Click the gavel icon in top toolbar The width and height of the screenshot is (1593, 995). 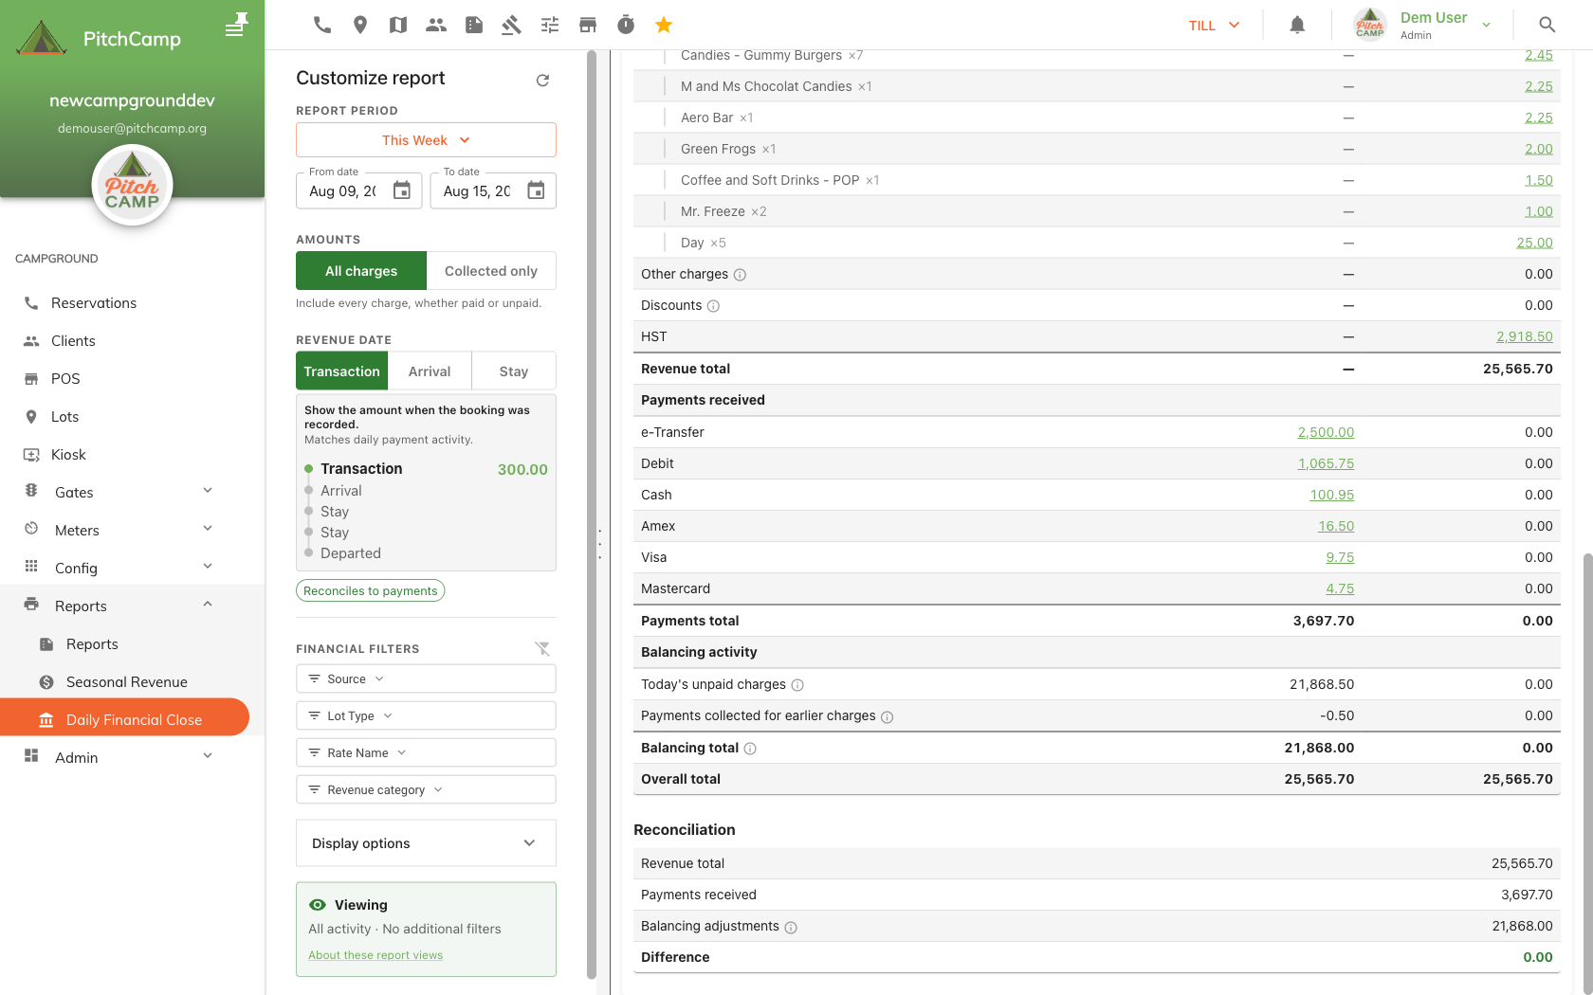coord(512,25)
